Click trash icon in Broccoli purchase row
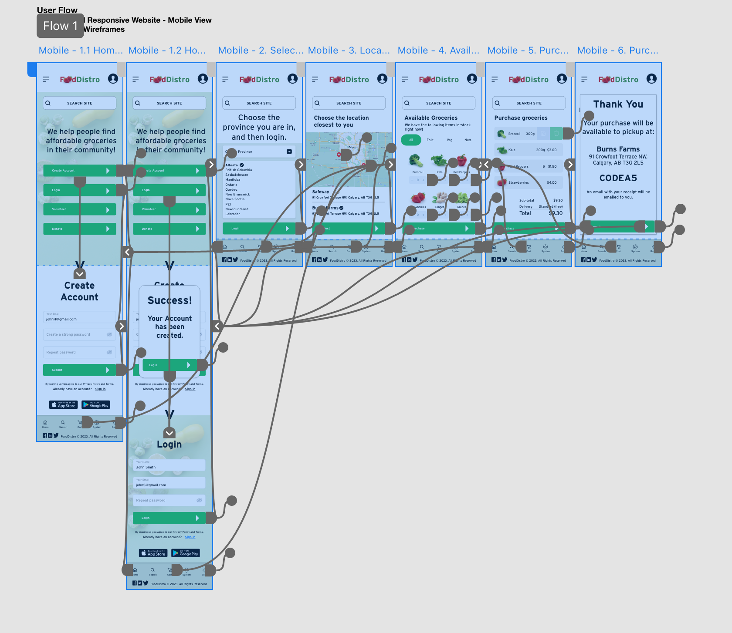Screen dimensions: 732x633 coord(556,134)
